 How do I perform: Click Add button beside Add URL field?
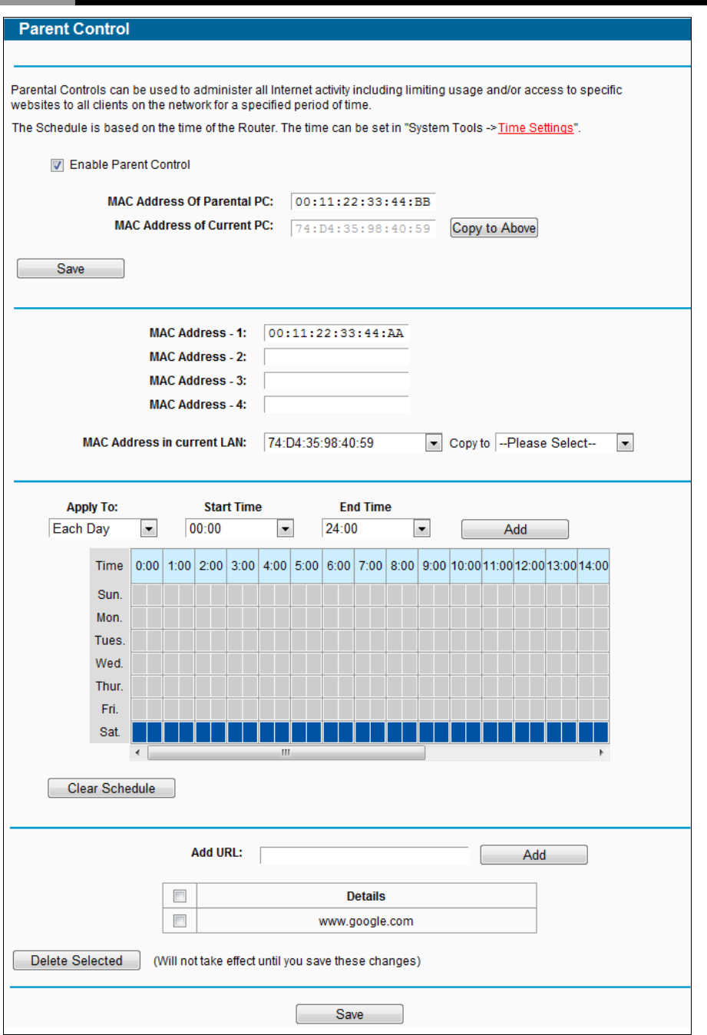pyautogui.click(x=534, y=855)
